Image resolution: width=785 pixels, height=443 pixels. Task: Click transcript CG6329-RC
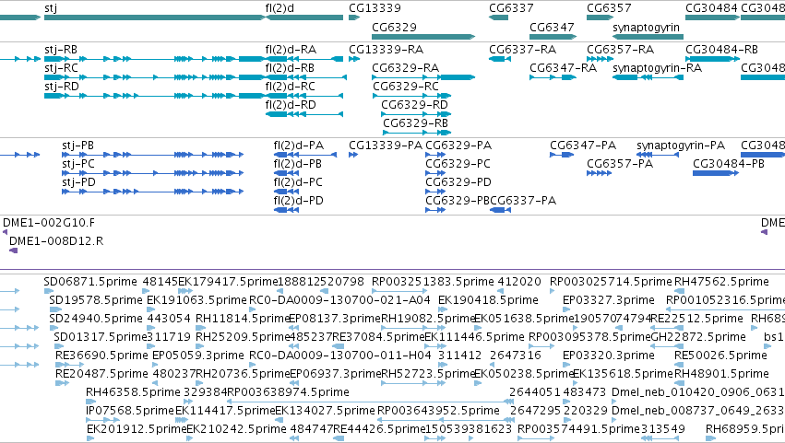406,87
